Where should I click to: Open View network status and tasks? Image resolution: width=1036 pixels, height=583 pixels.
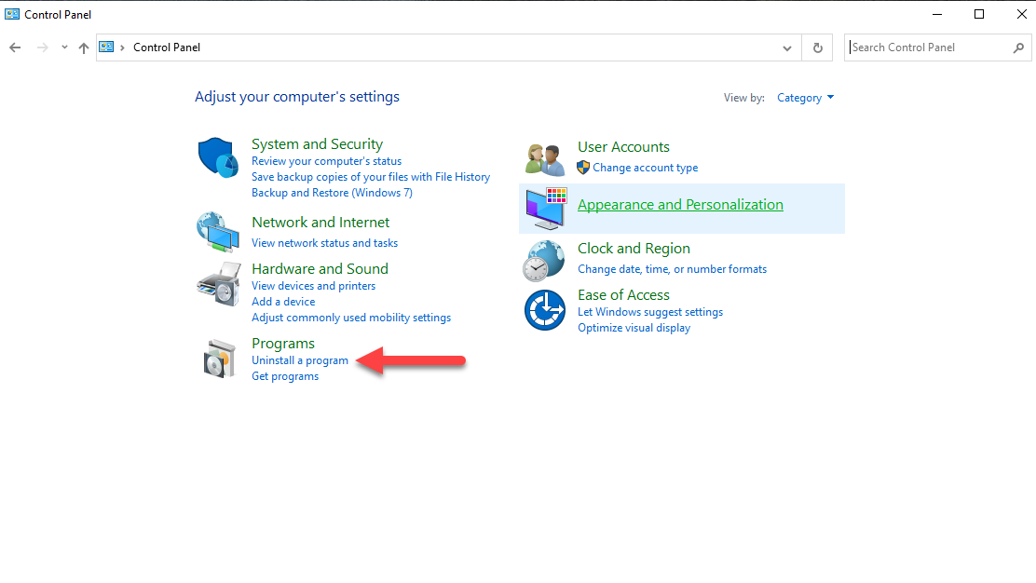point(324,243)
